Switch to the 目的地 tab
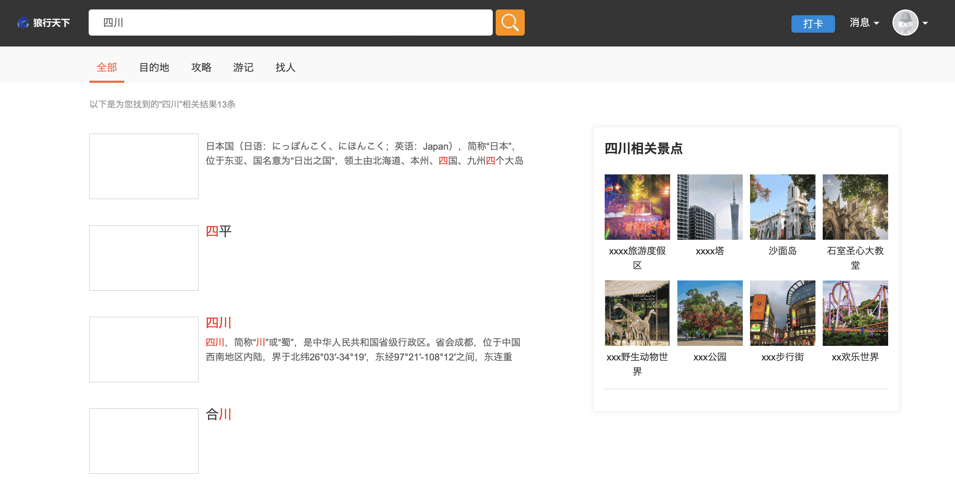Viewport: 955px width, 481px height. (154, 67)
